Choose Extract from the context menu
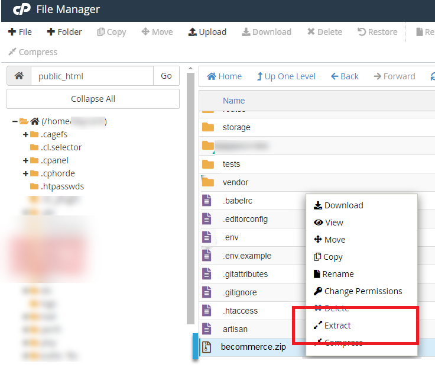The width and height of the screenshot is (435, 377). tap(337, 326)
